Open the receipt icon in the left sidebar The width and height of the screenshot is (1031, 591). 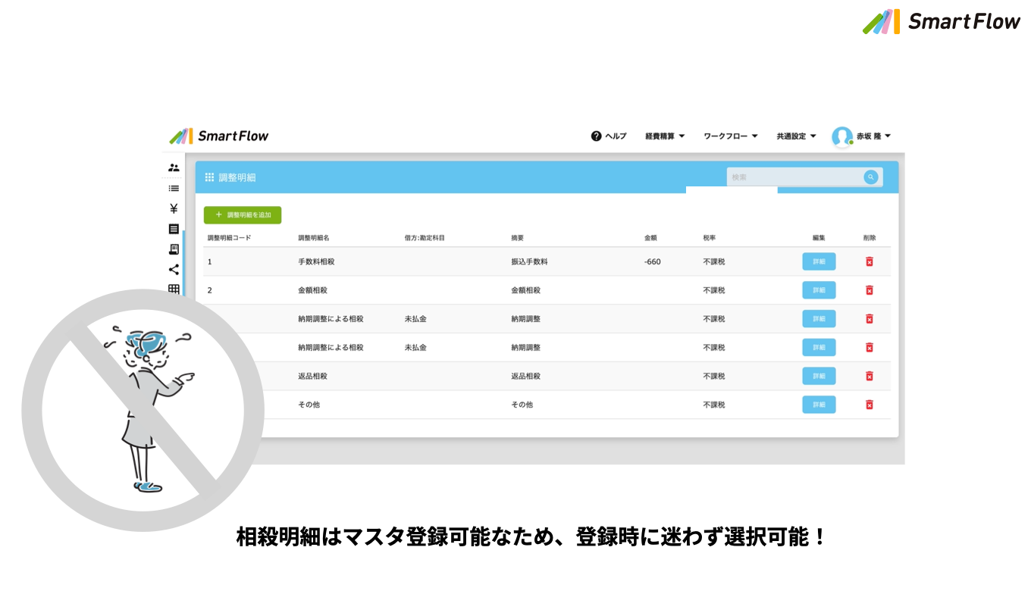(174, 249)
